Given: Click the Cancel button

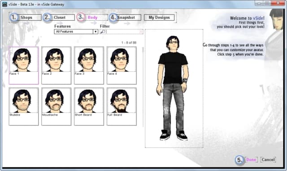Looking at the screenshot, I should click(x=268, y=160).
